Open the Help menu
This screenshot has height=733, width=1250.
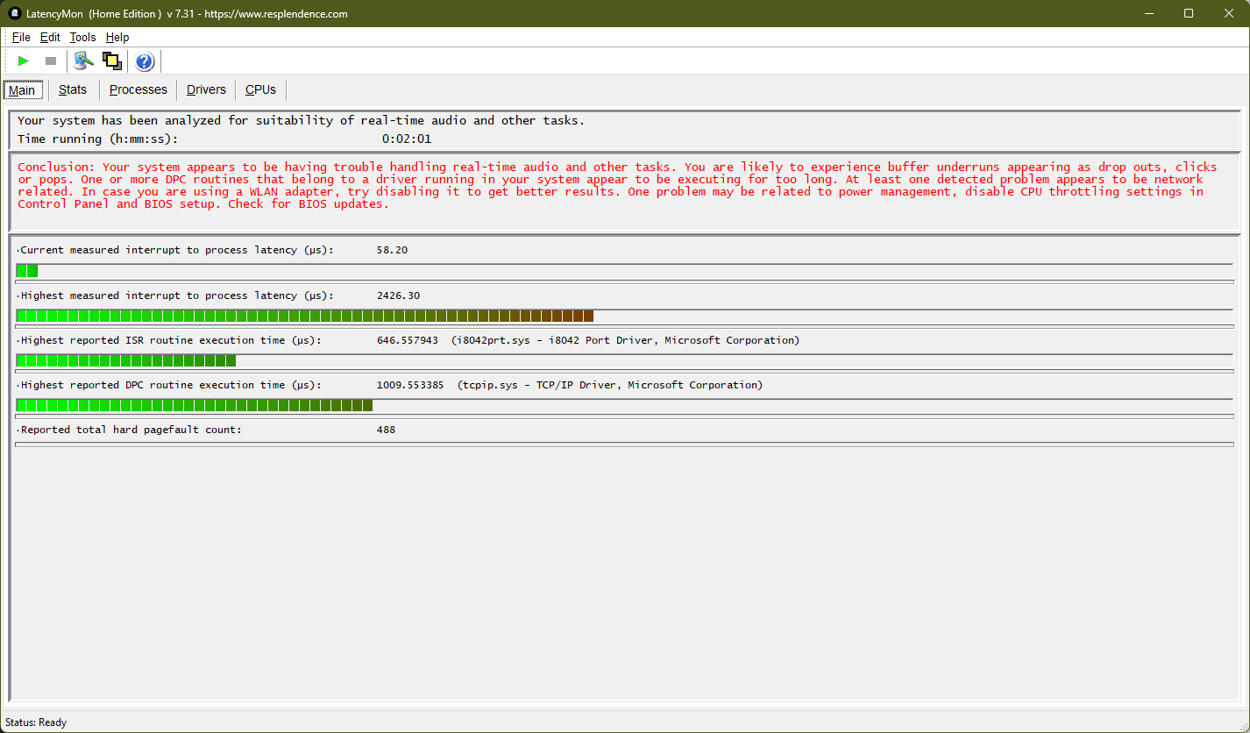tap(117, 37)
